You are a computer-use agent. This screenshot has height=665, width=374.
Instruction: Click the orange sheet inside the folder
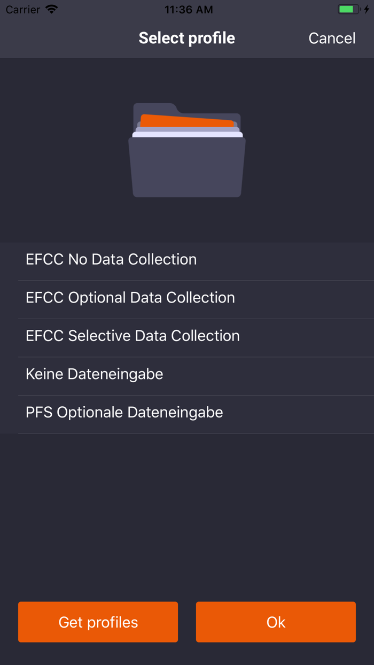pyautogui.click(x=187, y=120)
